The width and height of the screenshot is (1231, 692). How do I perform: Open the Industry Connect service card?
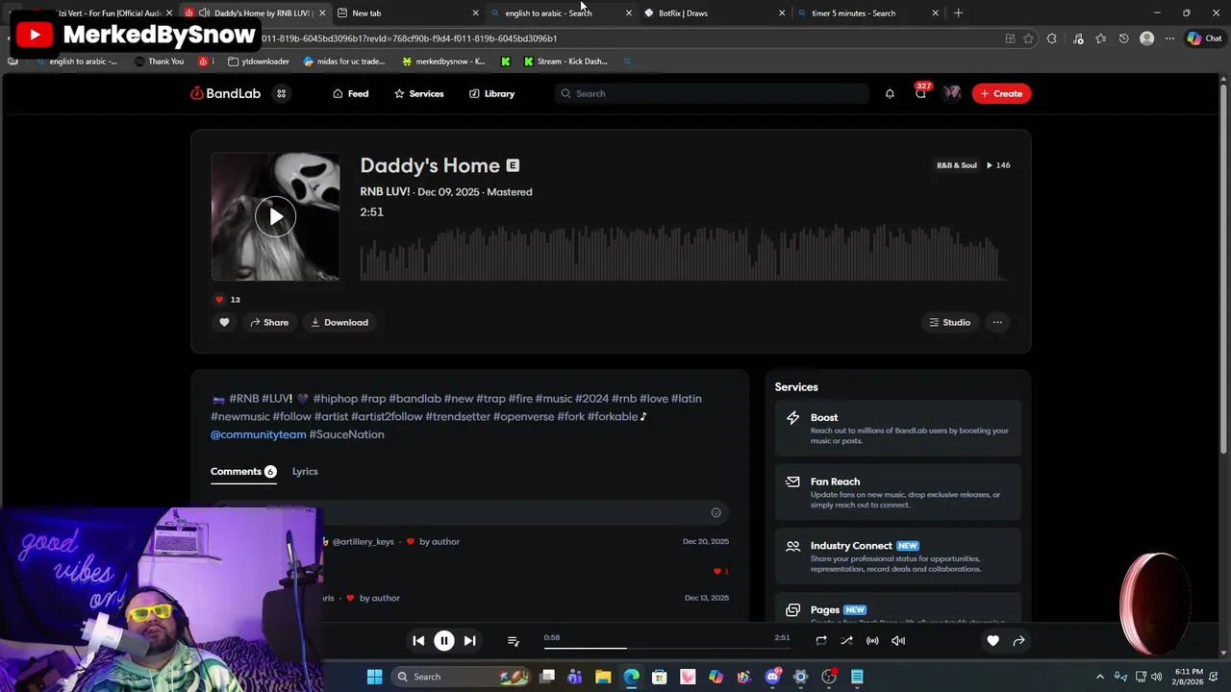pyautogui.click(x=897, y=557)
